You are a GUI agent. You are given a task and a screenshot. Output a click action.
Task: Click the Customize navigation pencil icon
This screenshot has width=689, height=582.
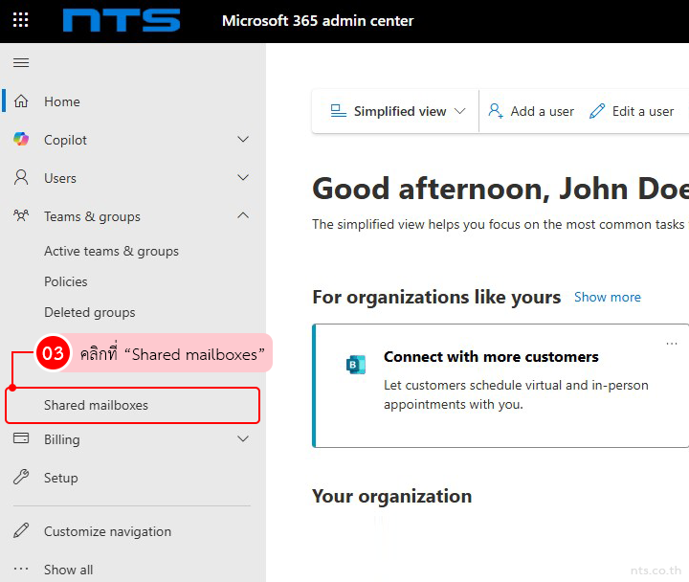pyautogui.click(x=21, y=531)
